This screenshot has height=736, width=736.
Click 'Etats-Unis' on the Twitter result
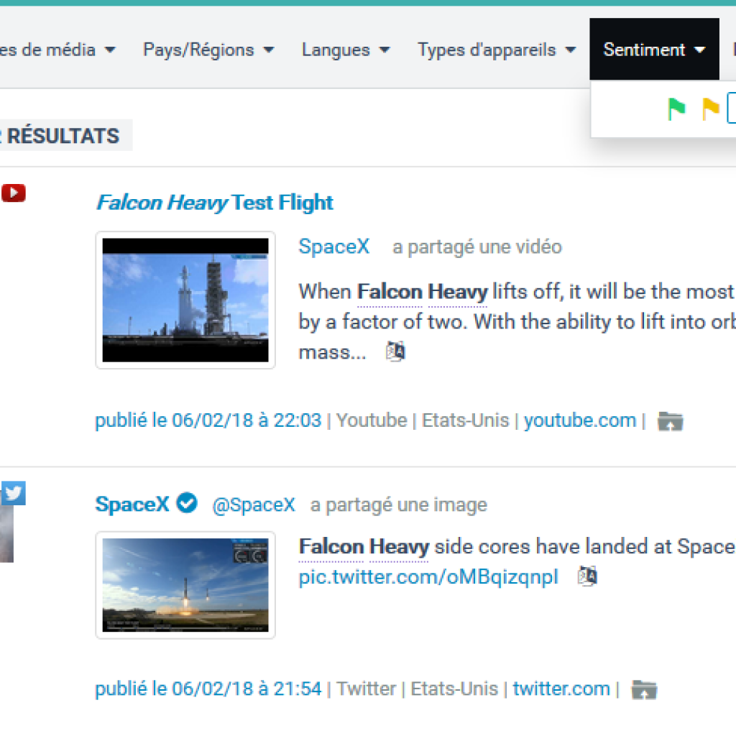(454, 689)
